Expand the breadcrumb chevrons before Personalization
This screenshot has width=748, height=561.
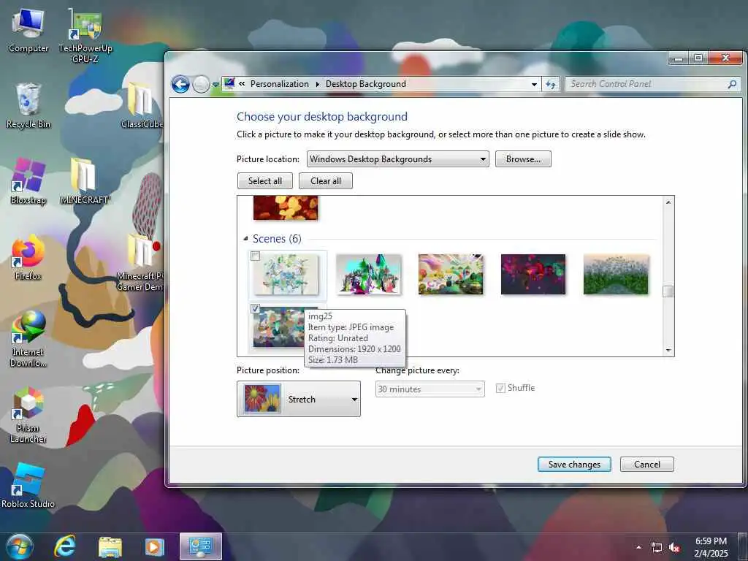tap(242, 84)
